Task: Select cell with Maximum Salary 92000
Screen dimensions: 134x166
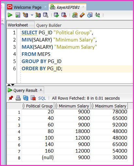Action: click(109, 125)
